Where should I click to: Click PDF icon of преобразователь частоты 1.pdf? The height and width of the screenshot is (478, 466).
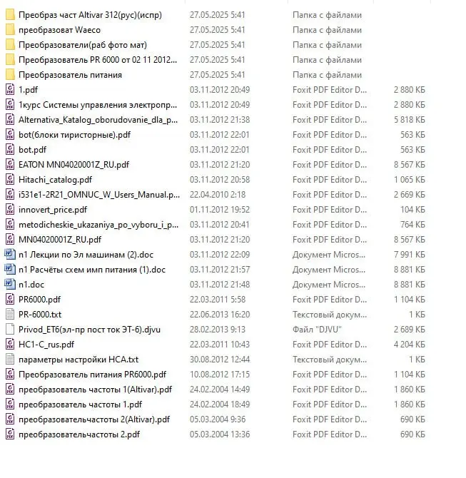pyautogui.click(x=10, y=404)
